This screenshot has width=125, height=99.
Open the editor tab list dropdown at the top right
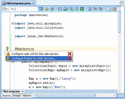point(122,3)
